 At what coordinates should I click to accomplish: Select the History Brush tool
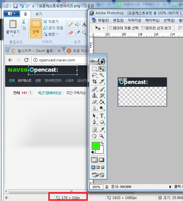[x=102, y=95]
